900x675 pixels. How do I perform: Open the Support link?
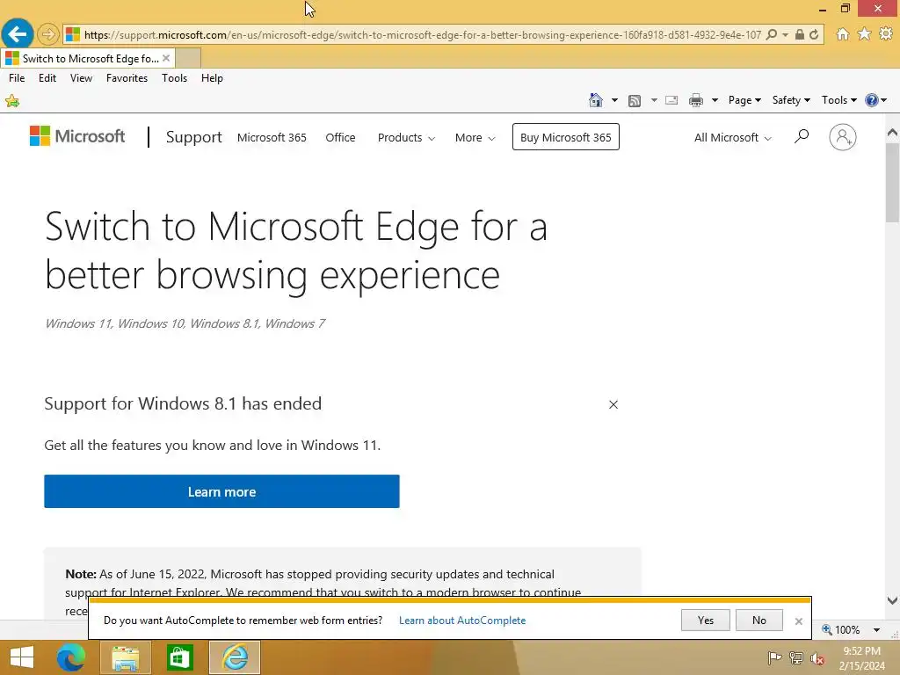193,137
